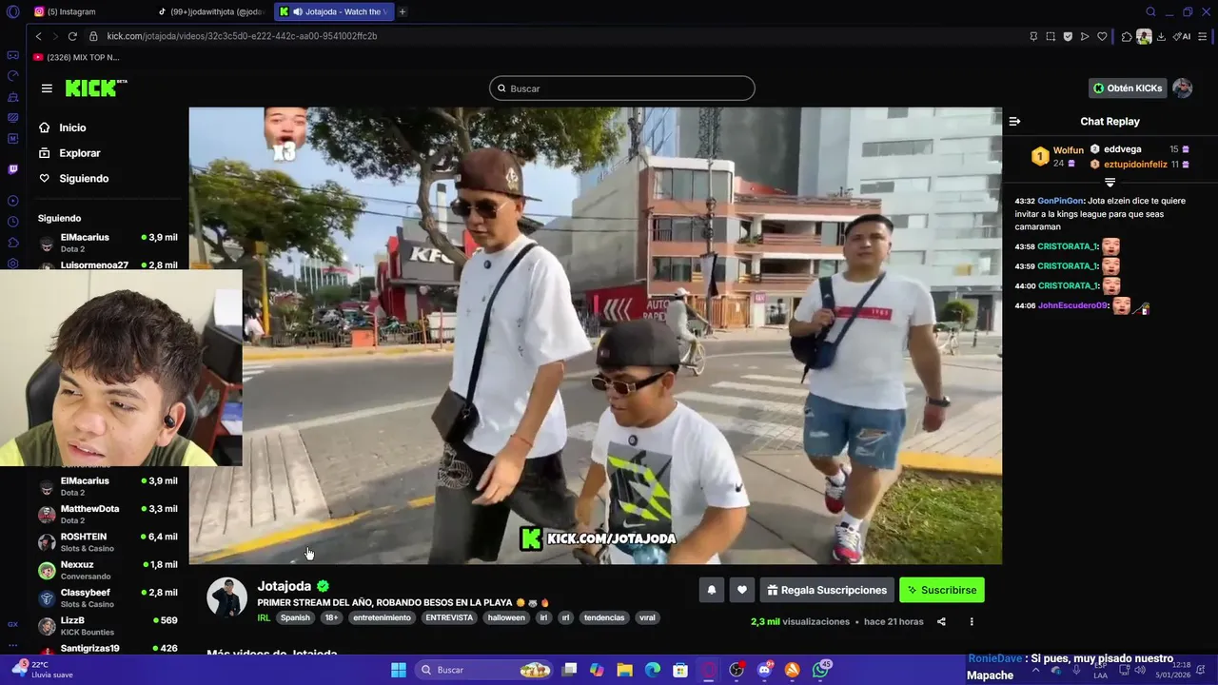This screenshot has height=685, width=1218.
Task: Go to Inicio in the sidebar
Action: (x=72, y=127)
